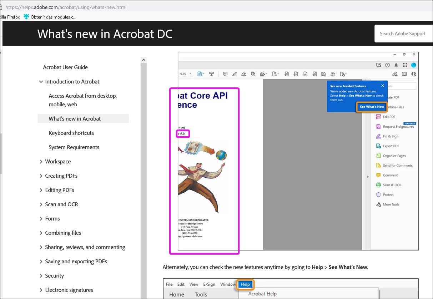Click the floppy disk save toolbar icon

[323, 74]
